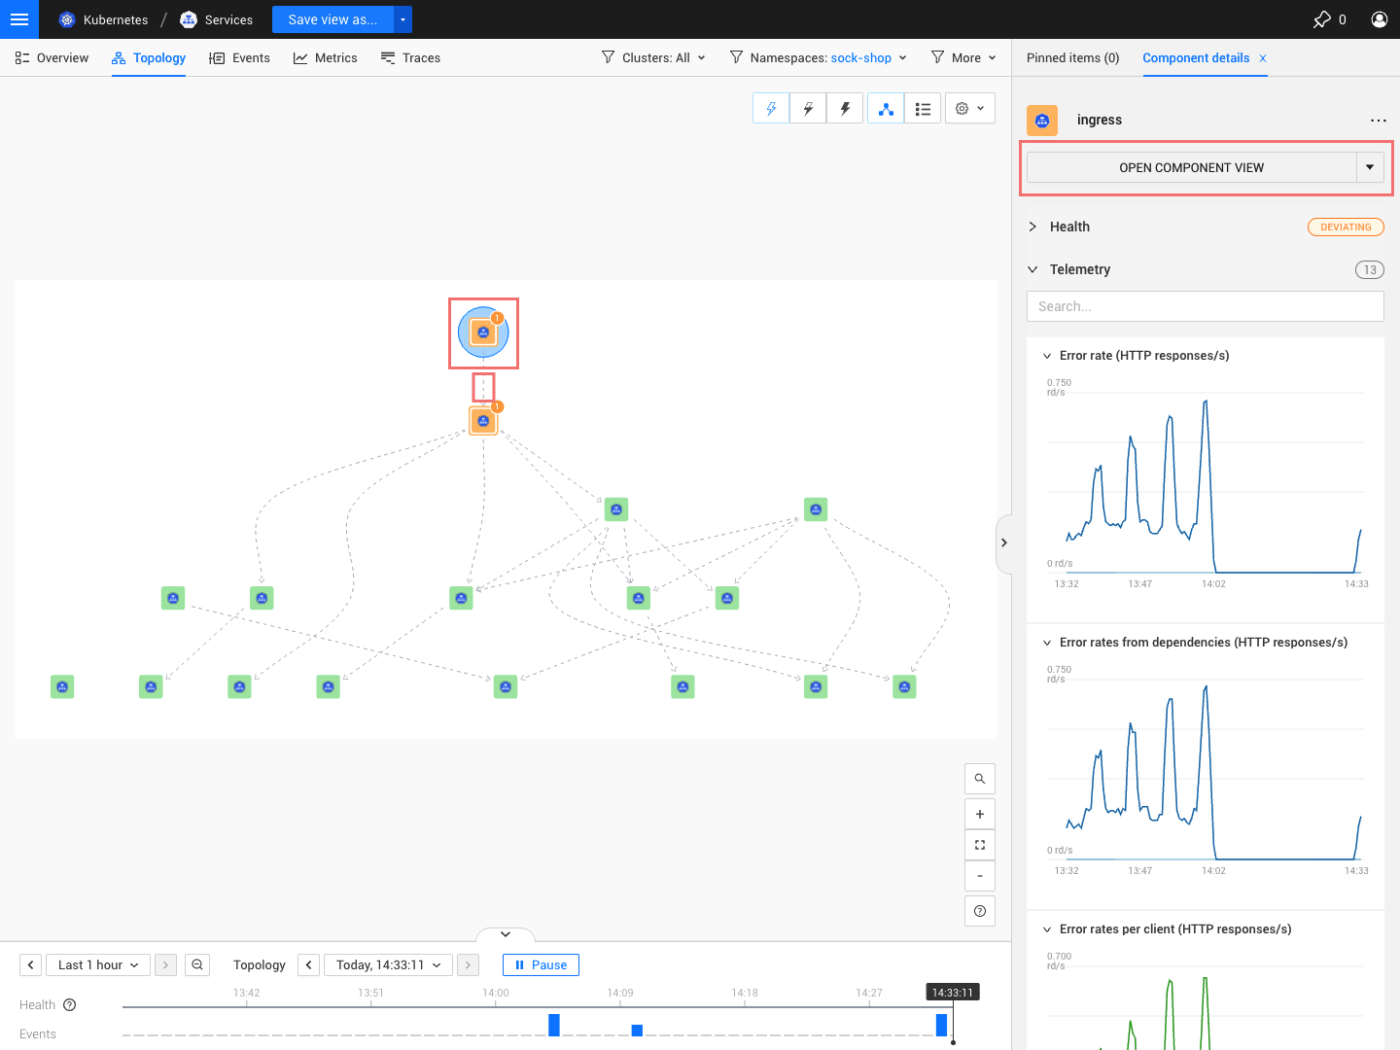Open the Pinned items tab
This screenshot has width=1400, height=1050.
tap(1072, 58)
